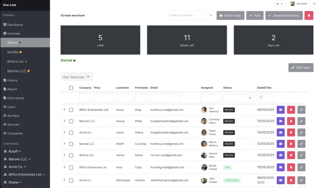Open the John Smith user profile
This screenshot has height=188, width=316.
tap(299, 4)
